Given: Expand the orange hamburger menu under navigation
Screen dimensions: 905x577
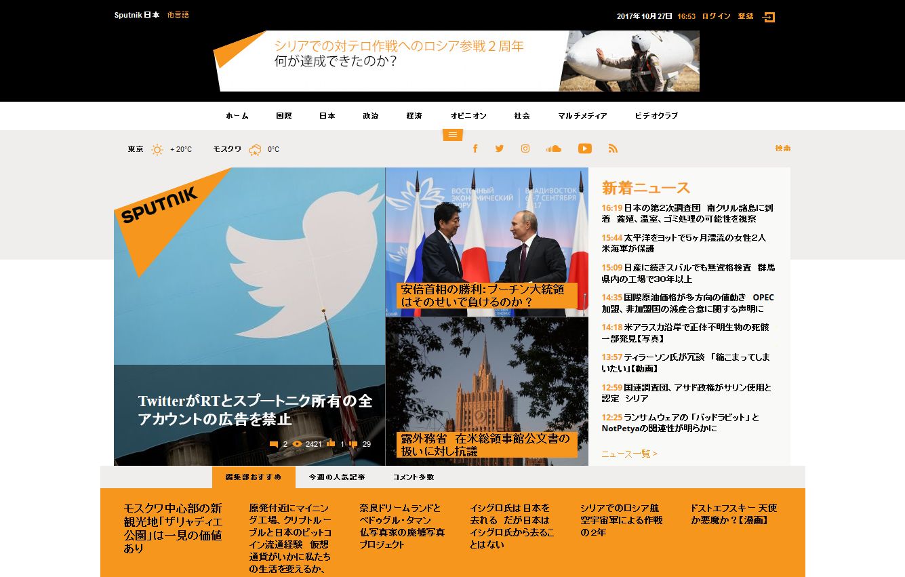Looking at the screenshot, I should click(x=453, y=135).
